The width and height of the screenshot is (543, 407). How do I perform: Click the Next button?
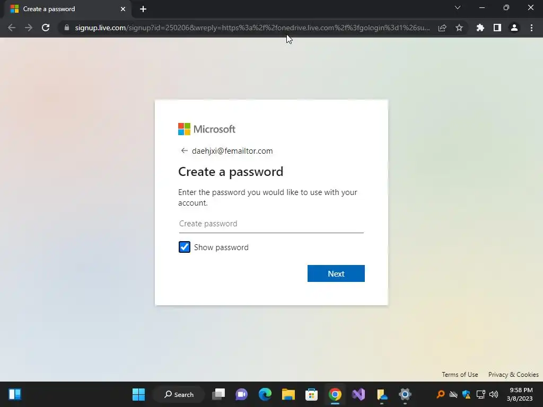[x=336, y=273]
